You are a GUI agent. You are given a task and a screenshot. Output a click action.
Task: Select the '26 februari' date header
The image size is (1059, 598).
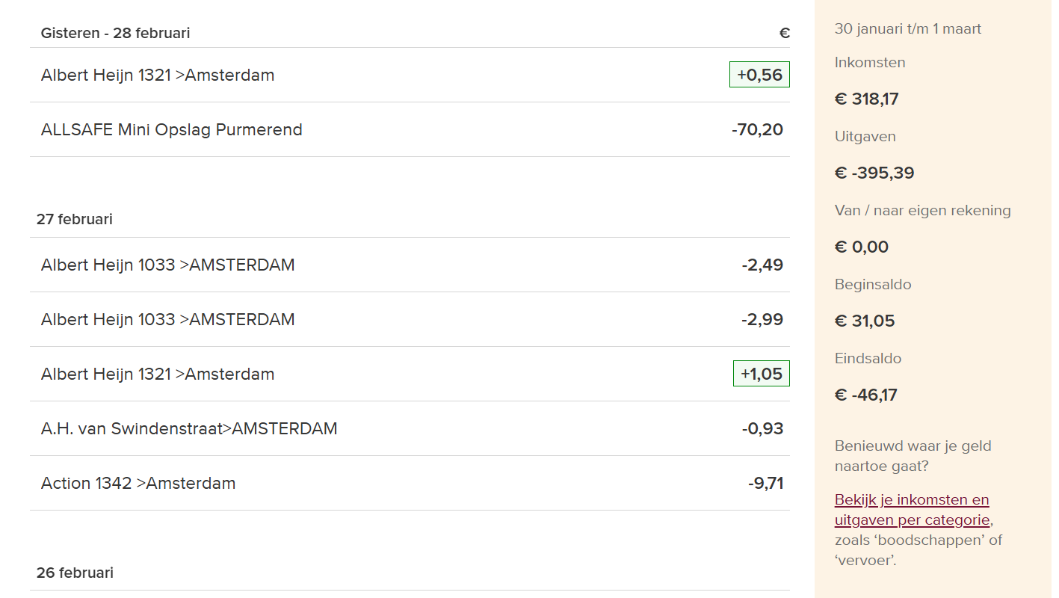75,573
